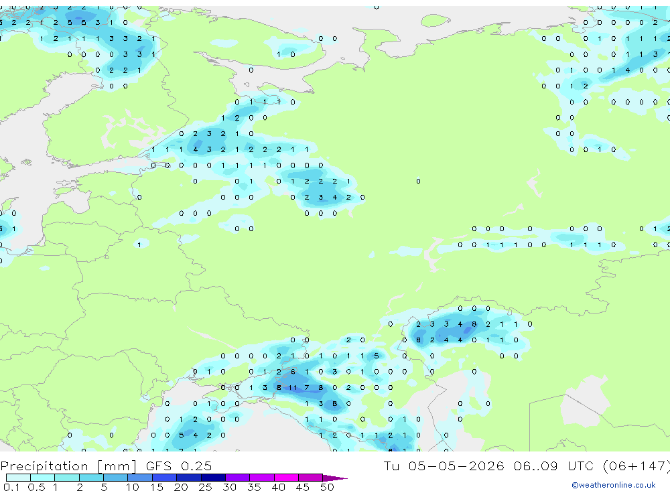Click the '10' legend scale label
The width and height of the screenshot is (670, 491).
click(133, 487)
